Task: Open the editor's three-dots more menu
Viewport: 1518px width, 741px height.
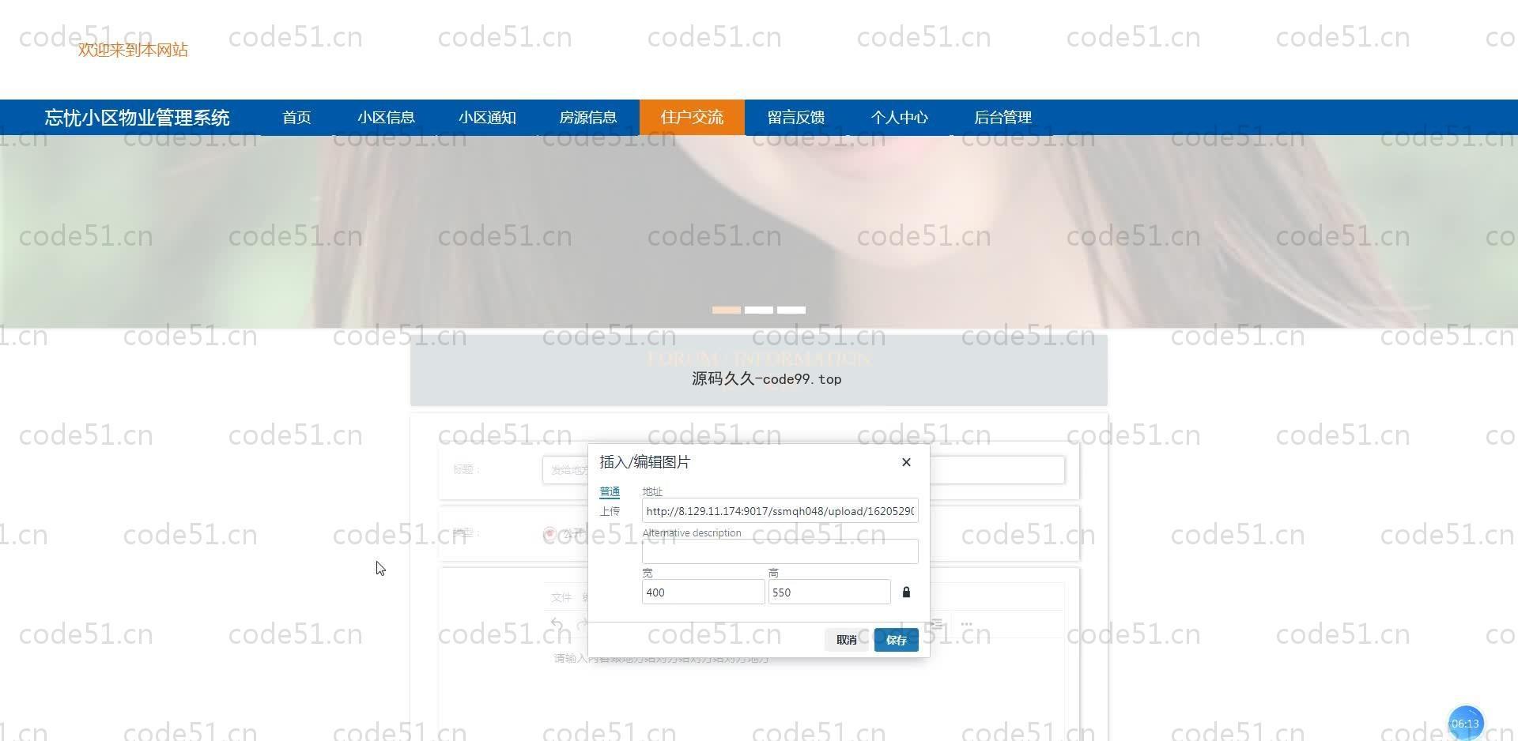Action: pos(966,624)
